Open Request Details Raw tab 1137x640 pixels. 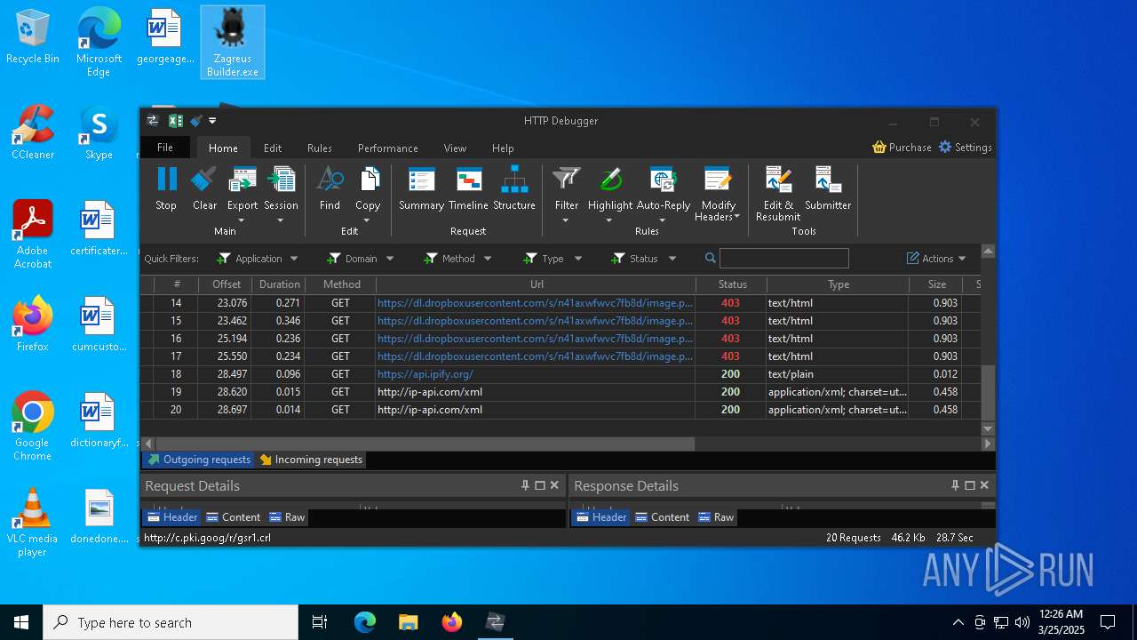tap(286, 517)
